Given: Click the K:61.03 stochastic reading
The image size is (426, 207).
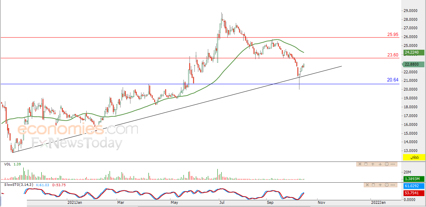Looking at the screenshot, I should pos(43,184).
